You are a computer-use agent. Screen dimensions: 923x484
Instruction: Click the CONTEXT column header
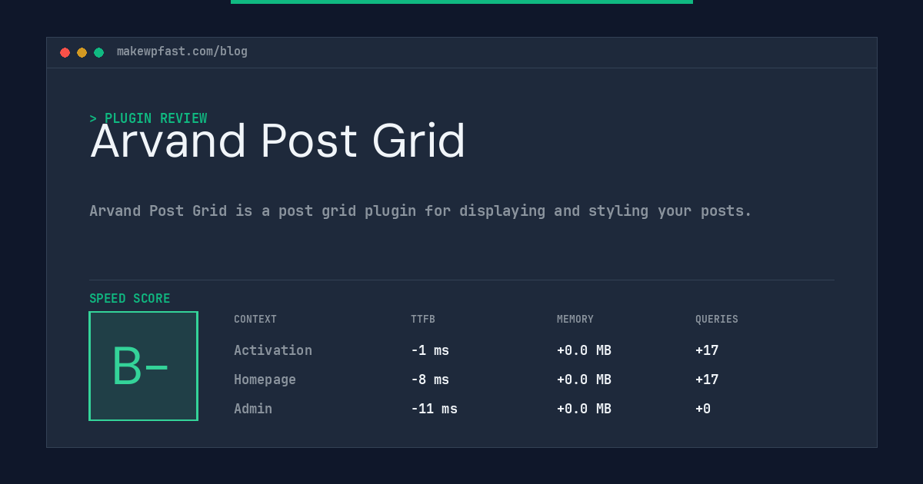(255, 320)
